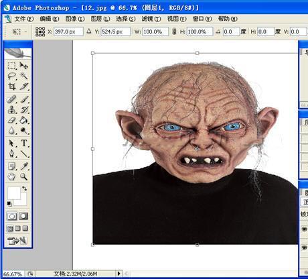Click the left-middle transform handle
This screenshot has height=279, width=308.
(x=92, y=149)
